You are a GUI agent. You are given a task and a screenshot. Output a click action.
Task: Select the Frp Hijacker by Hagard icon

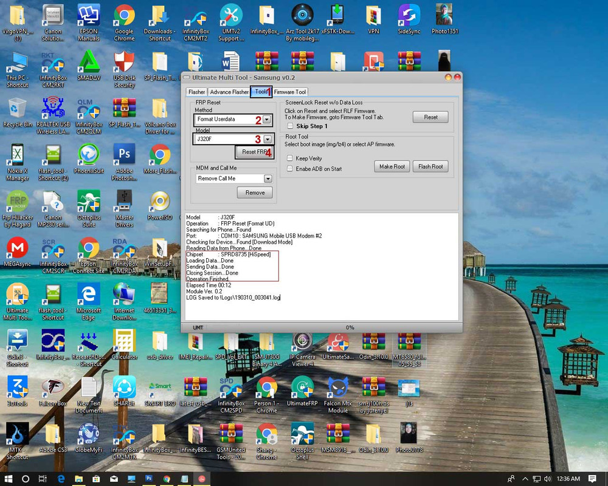[x=18, y=208]
